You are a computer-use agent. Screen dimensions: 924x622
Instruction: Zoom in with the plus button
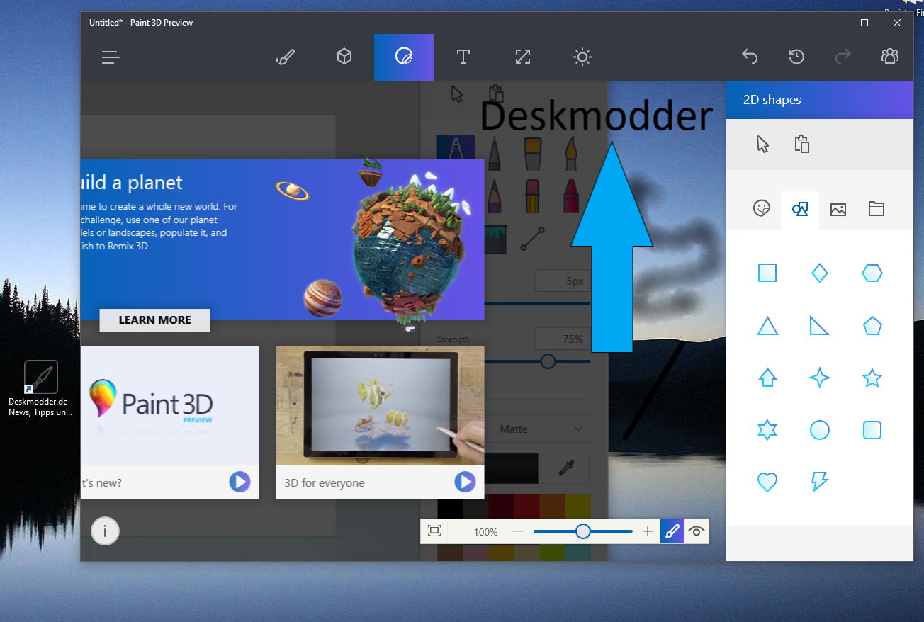point(648,531)
